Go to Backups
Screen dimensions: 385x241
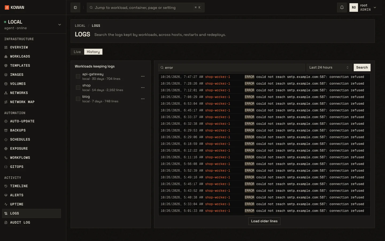32,130
